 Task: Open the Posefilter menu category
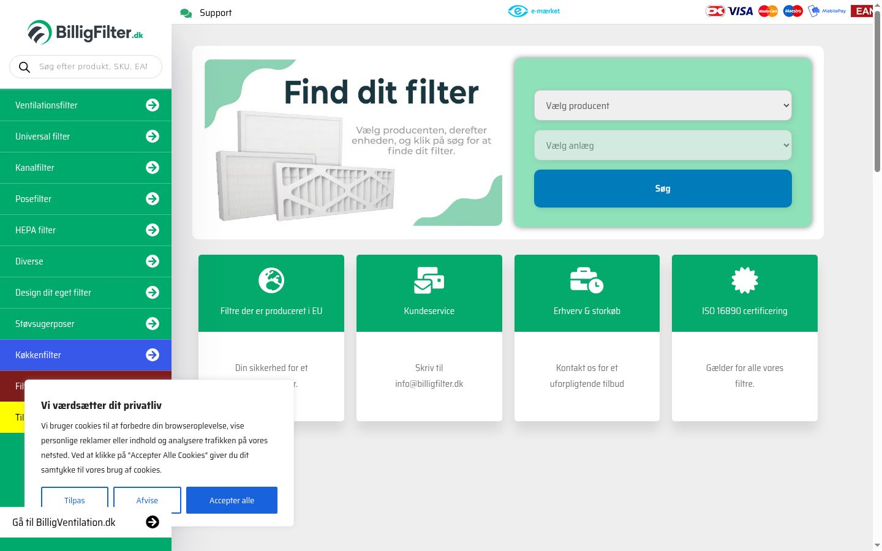click(86, 199)
